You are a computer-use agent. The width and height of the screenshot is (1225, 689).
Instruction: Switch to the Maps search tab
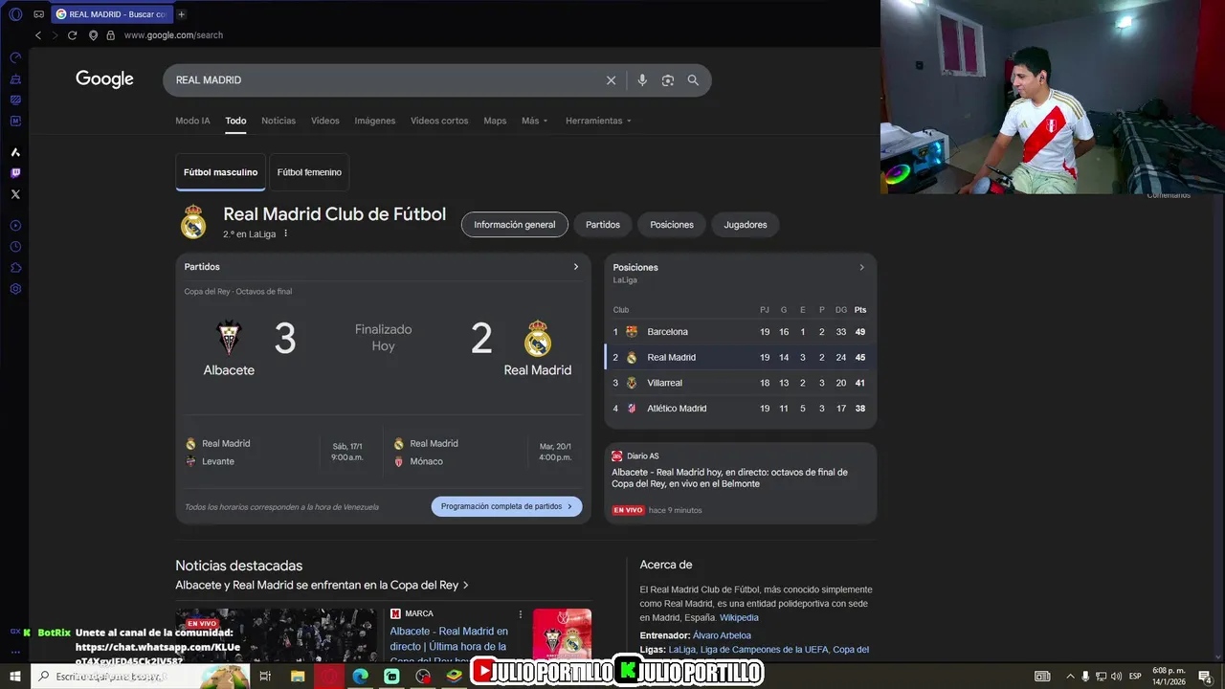495,121
